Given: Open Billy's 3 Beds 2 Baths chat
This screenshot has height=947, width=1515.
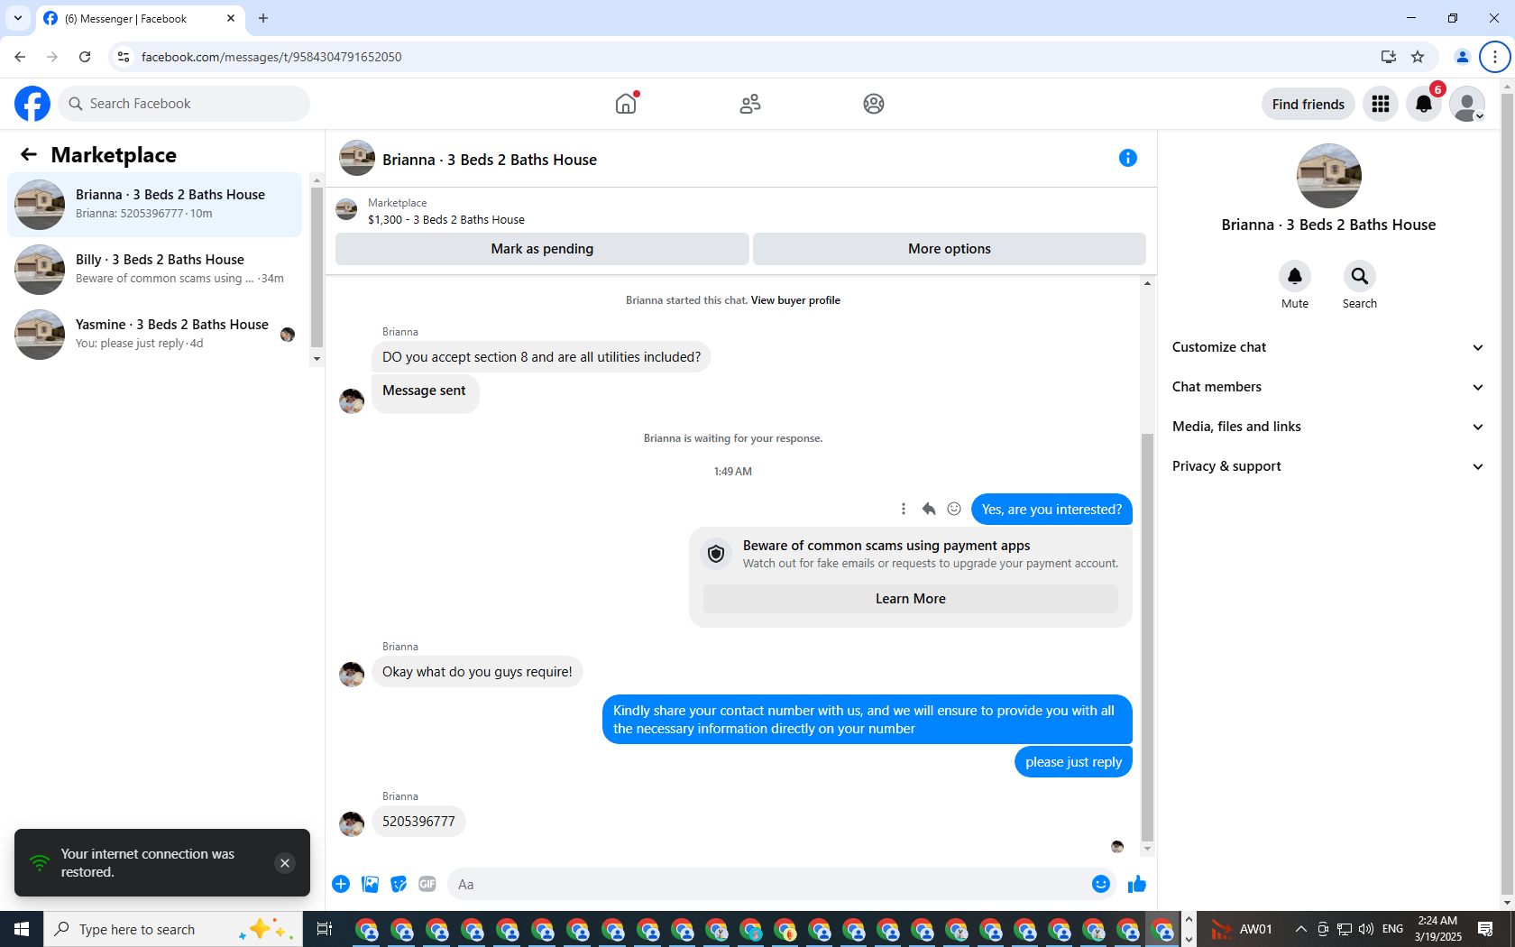Looking at the screenshot, I should click(155, 270).
